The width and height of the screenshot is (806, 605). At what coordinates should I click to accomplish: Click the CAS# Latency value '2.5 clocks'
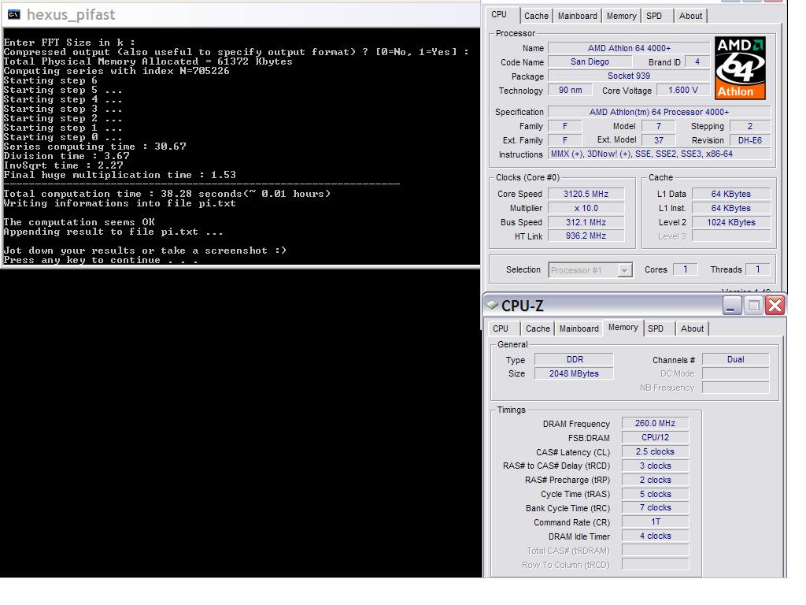656,451
